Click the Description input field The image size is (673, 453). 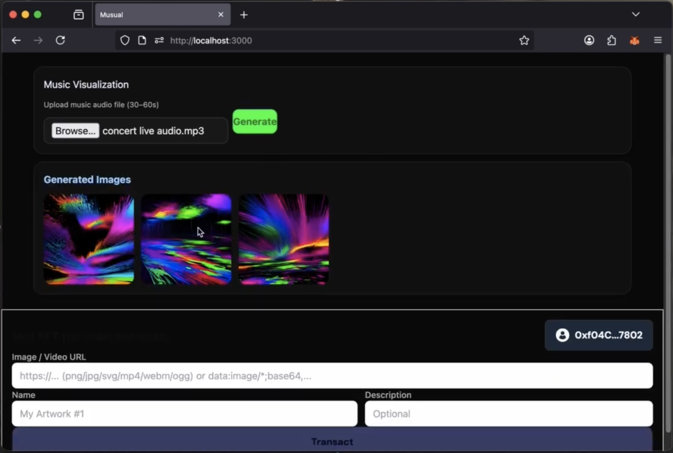pyautogui.click(x=509, y=414)
